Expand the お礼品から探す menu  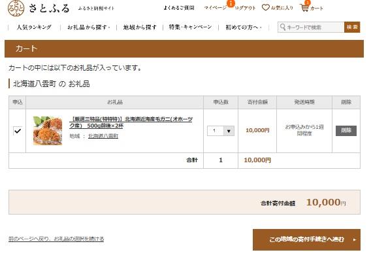88,27
